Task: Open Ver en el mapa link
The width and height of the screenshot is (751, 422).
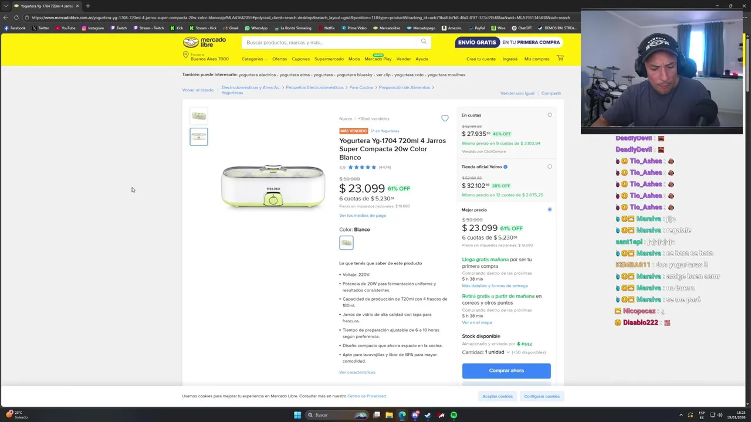Action: (x=477, y=322)
